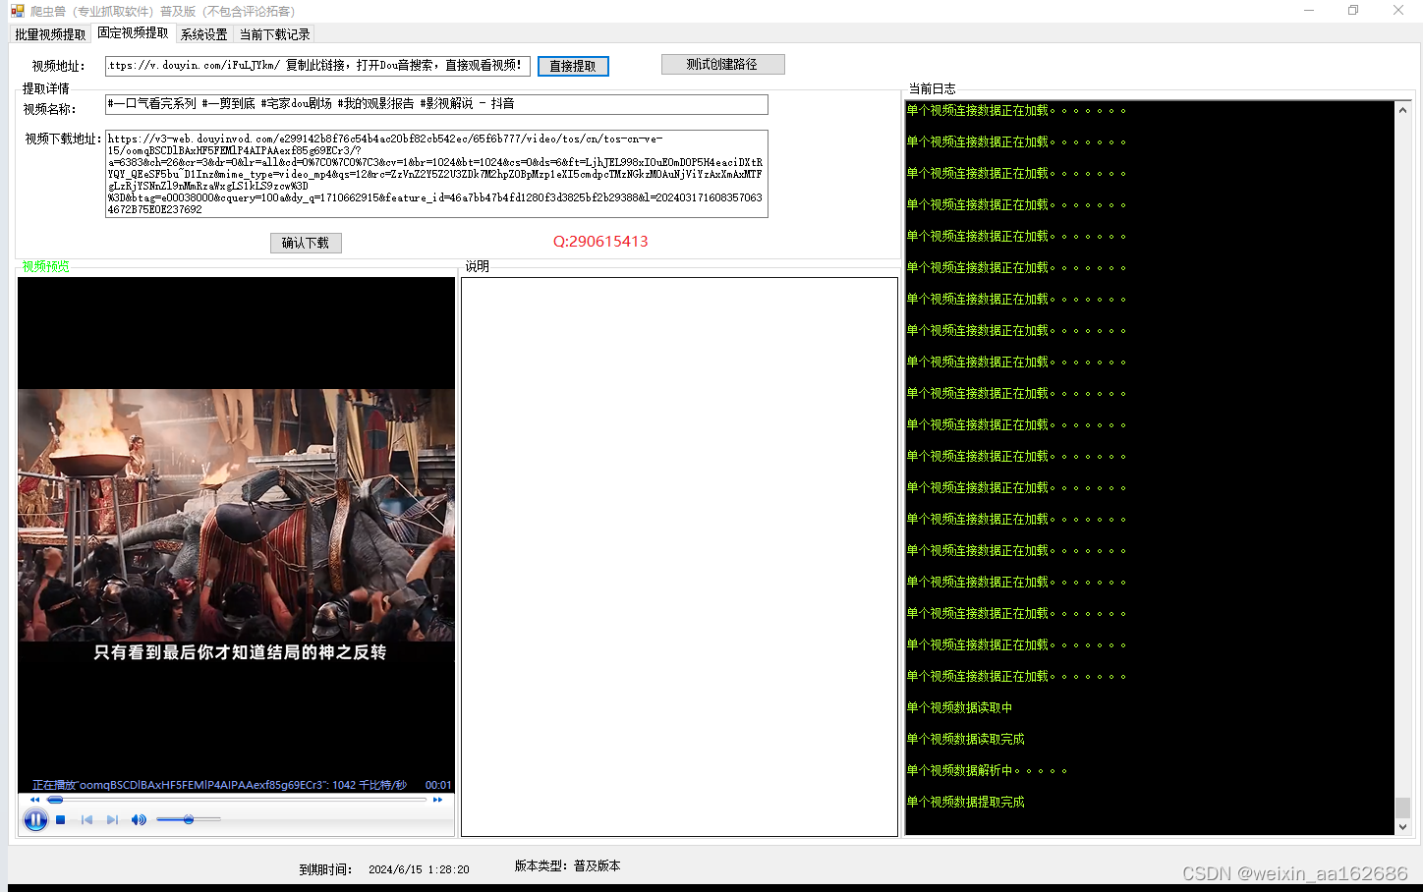
Task: Mute audio via the speaker icon
Action: 139,819
